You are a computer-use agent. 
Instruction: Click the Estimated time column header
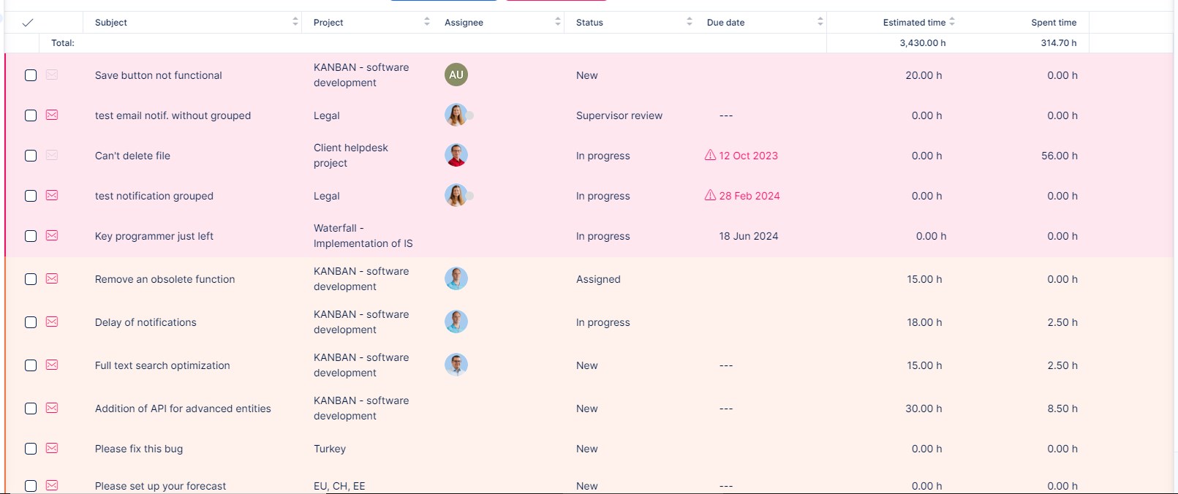(913, 23)
